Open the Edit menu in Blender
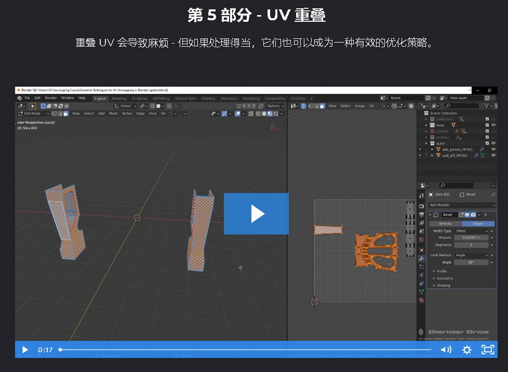This screenshot has width=508, height=372. point(38,98)
